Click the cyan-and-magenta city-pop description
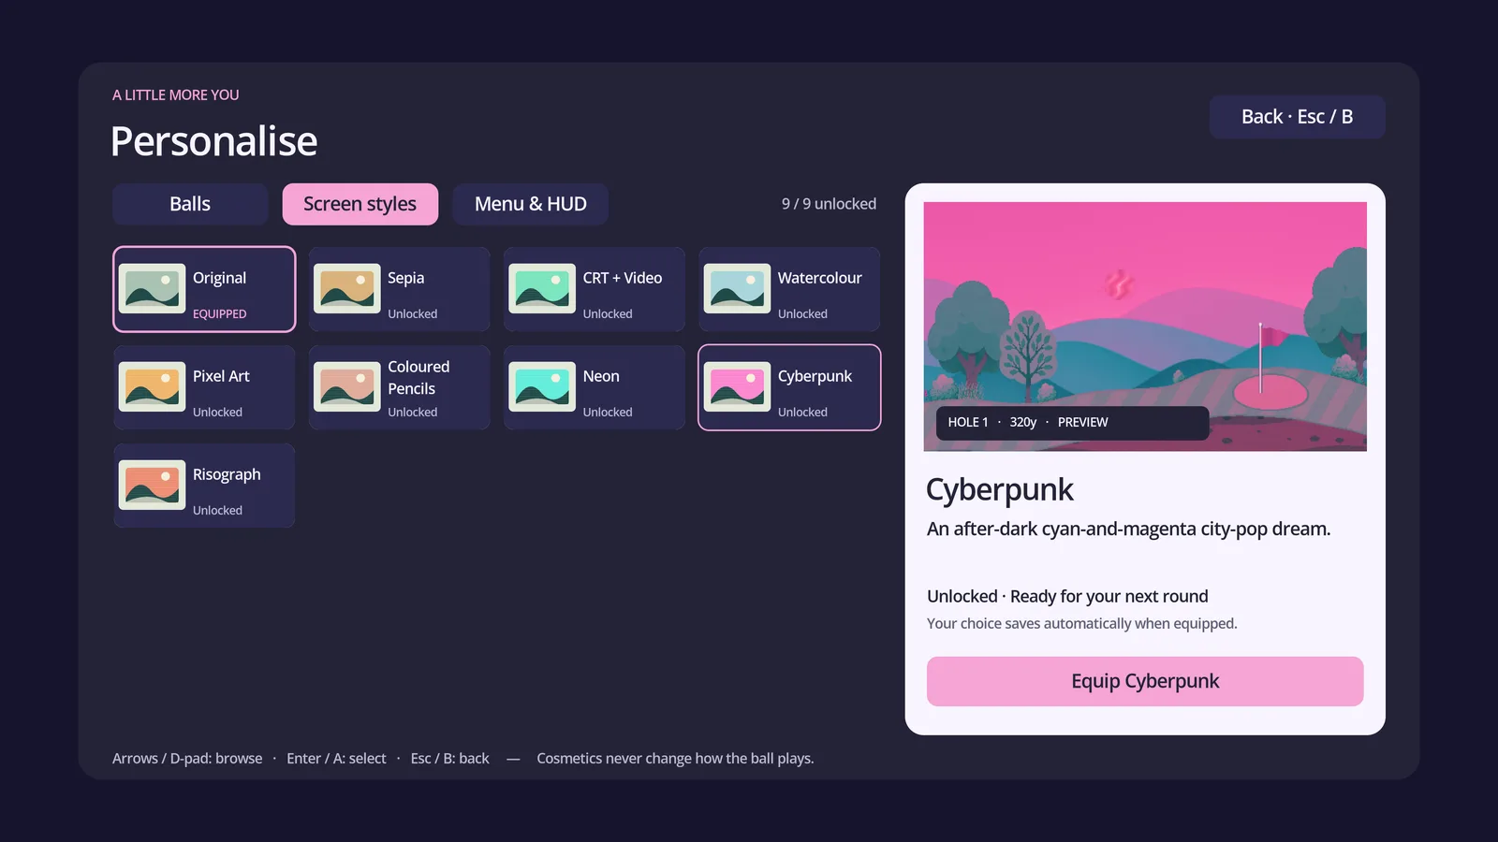The image size is (1498, 842). click(1128, 529)
